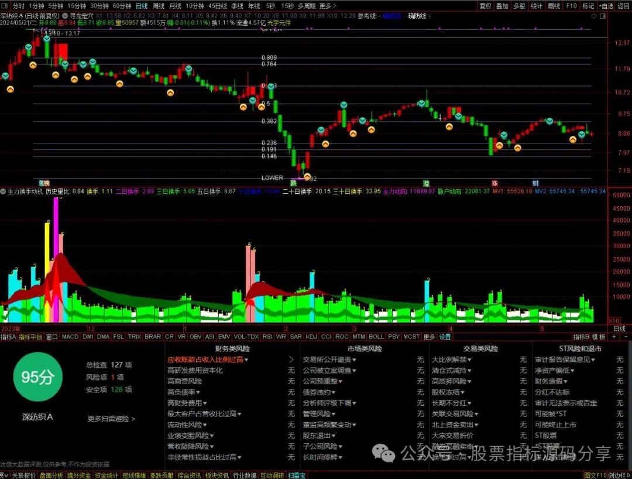This screenshot has height=479, width=632.
Task: Click the 设置 indicator settings tab
Action: pyautogui.click(x=445, y=337)
